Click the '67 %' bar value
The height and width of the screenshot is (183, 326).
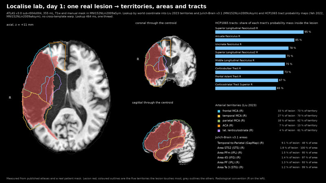282,80
